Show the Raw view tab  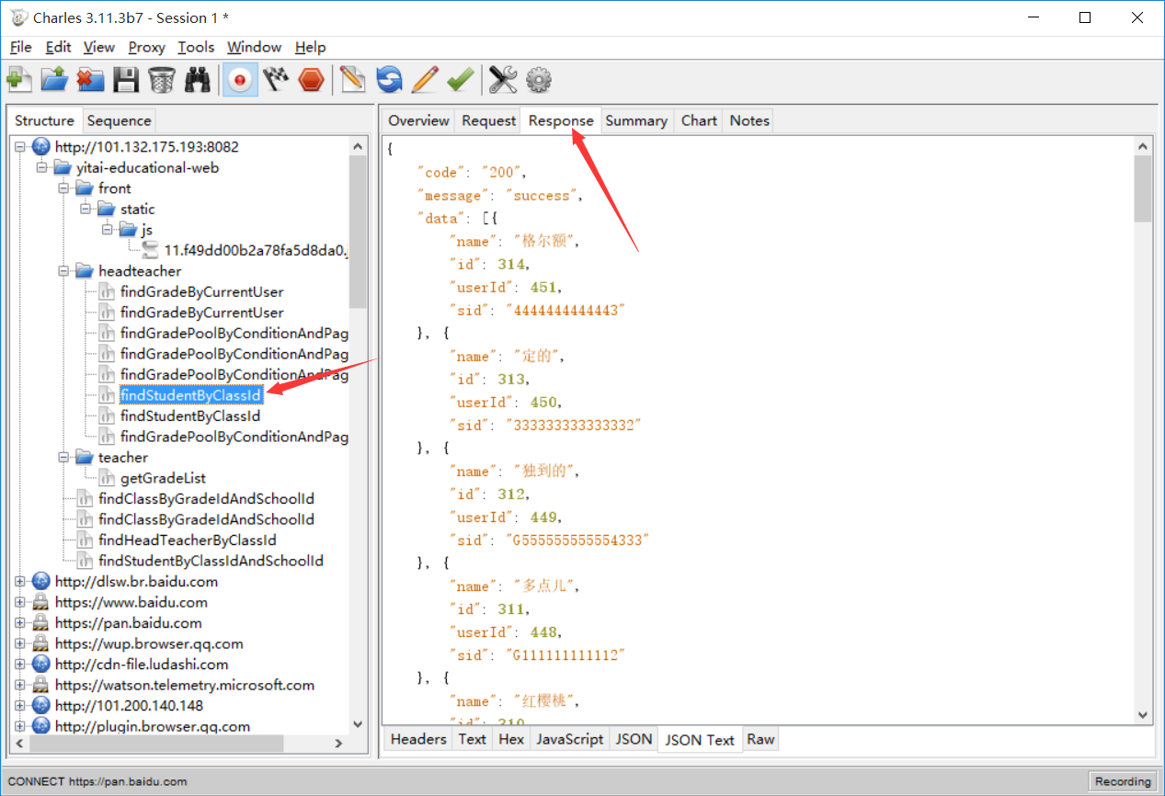point(760,739)
